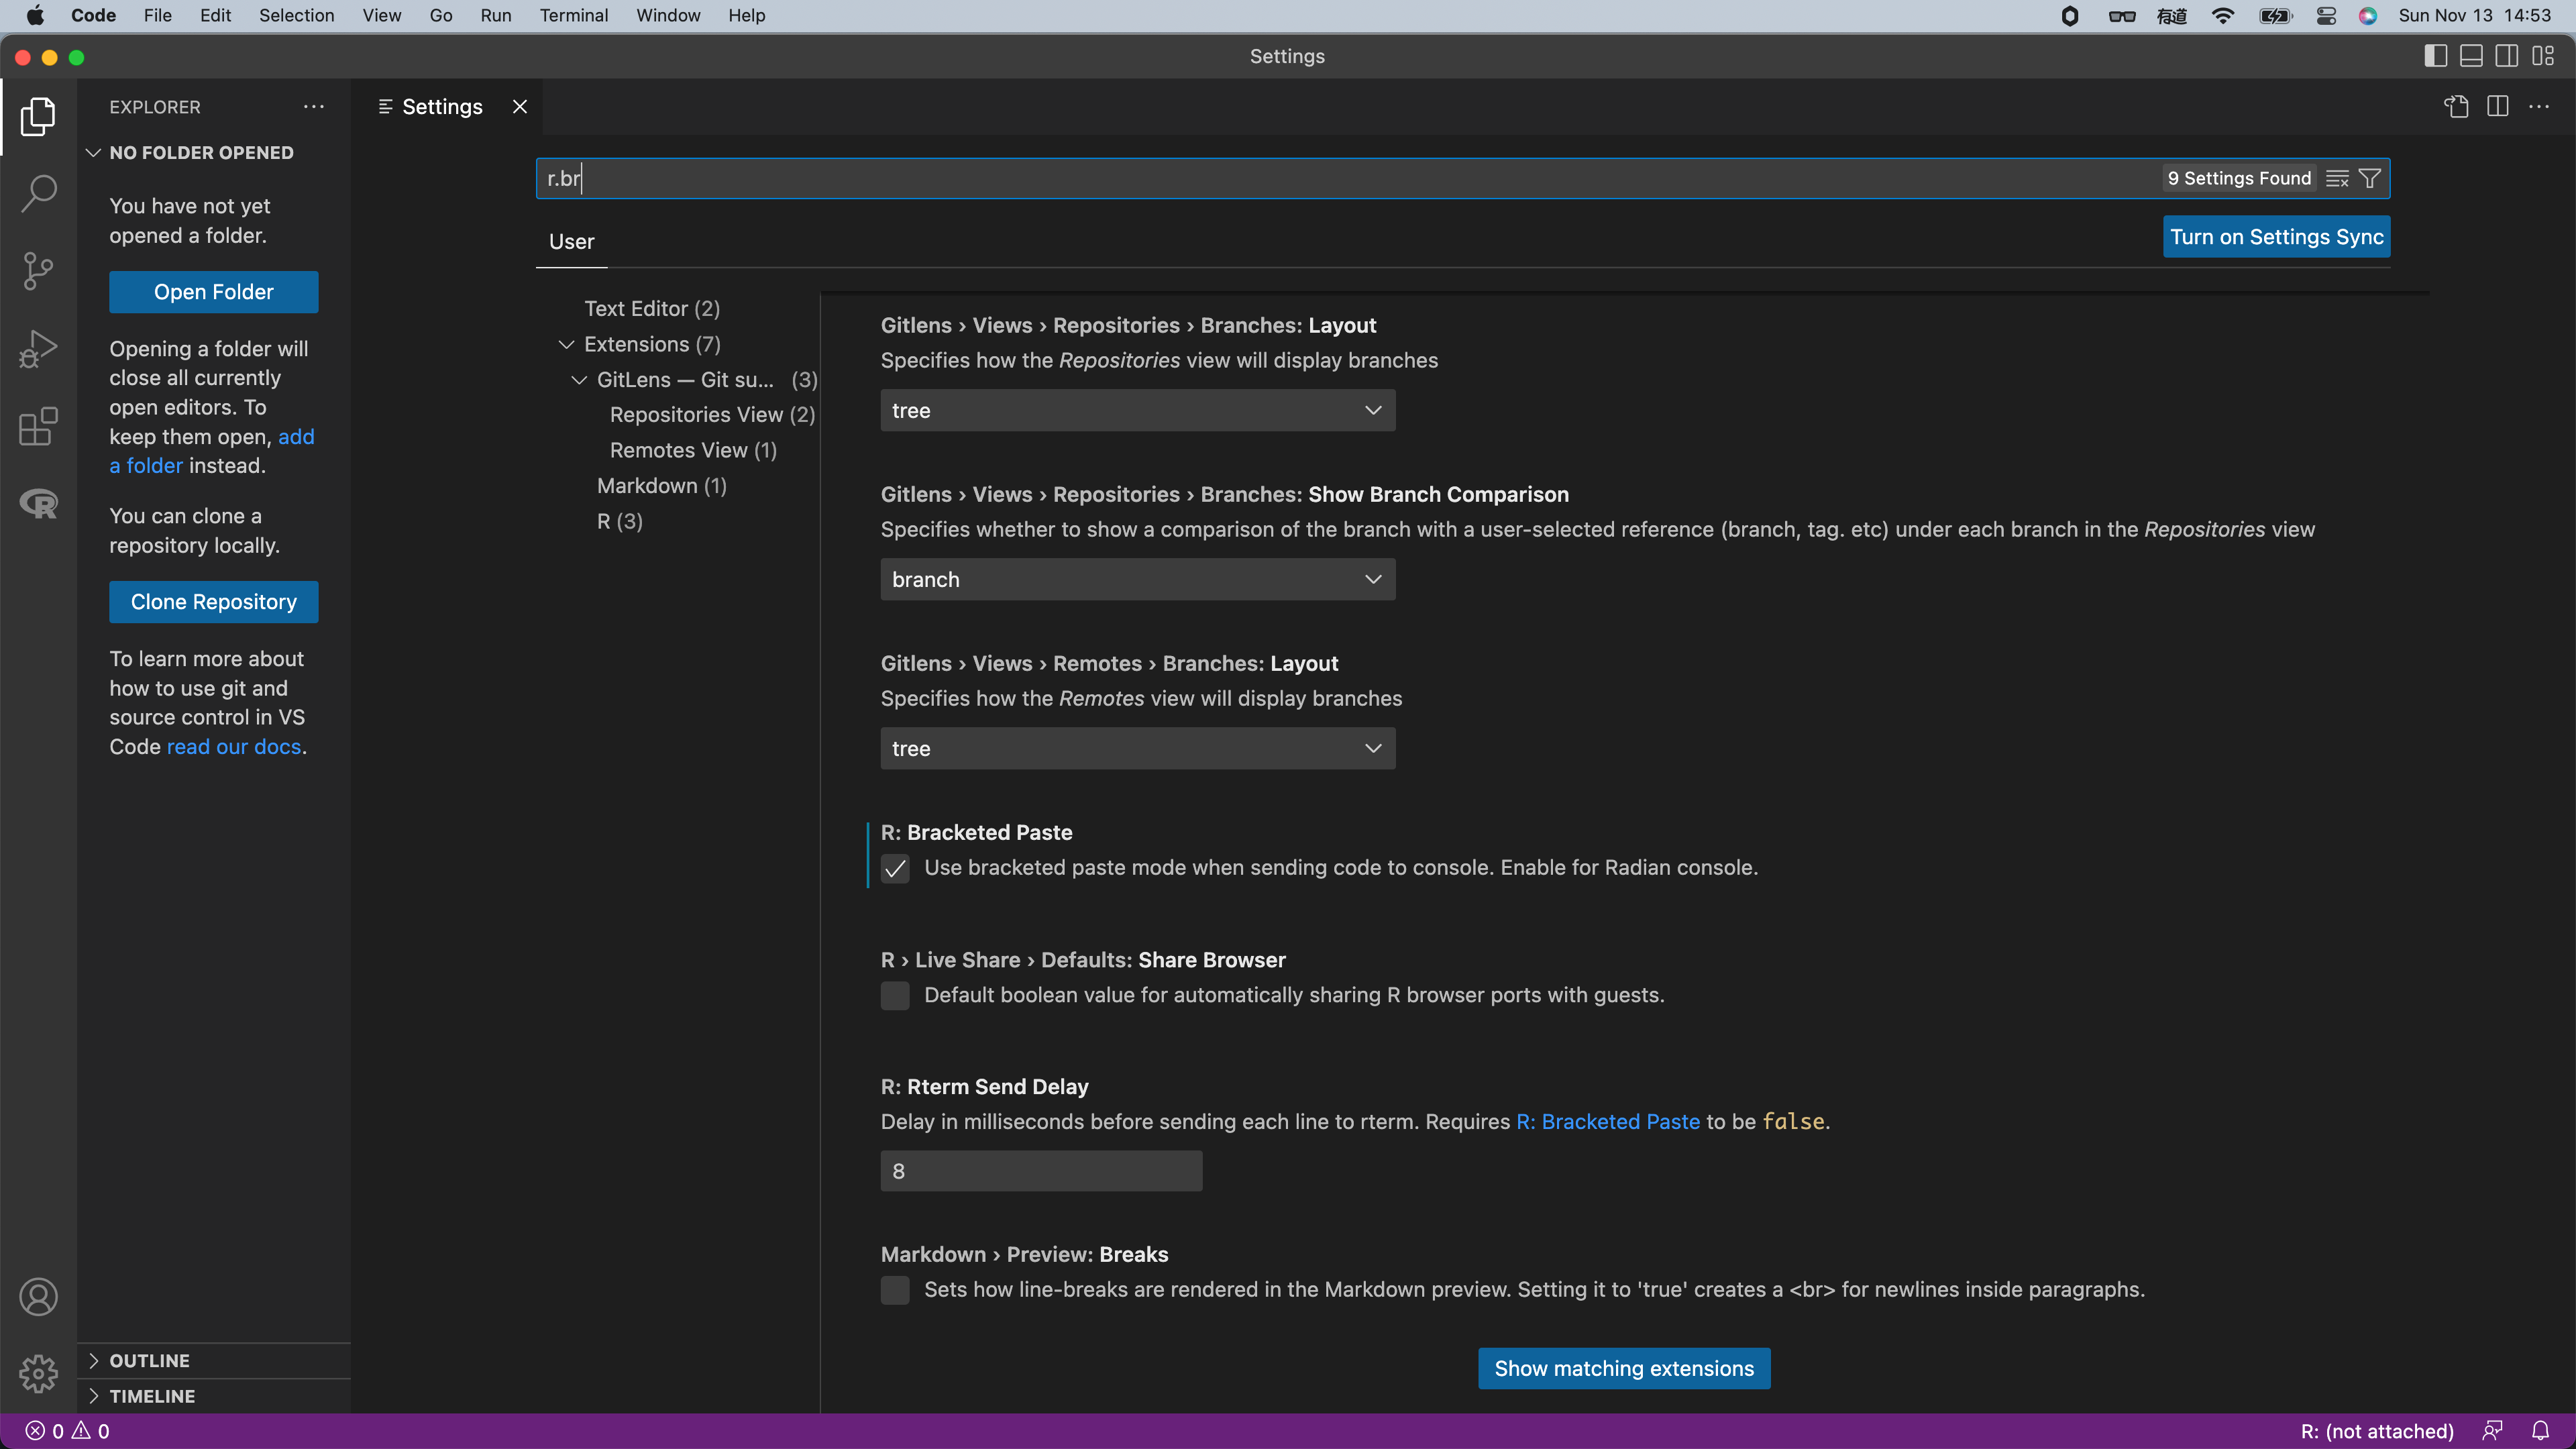Enable the Markdown Preview Breaks checkbox
Viewport: 2576px width, 1449px height.
895,1291
